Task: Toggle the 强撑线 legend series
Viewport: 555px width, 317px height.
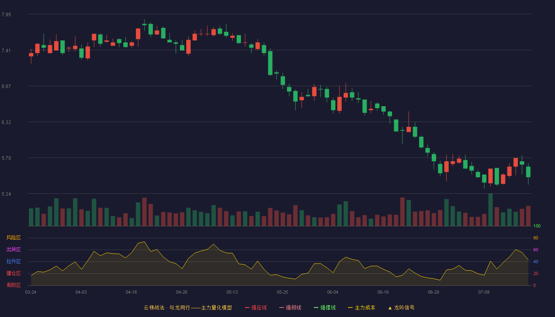Action: coord(325,307)
